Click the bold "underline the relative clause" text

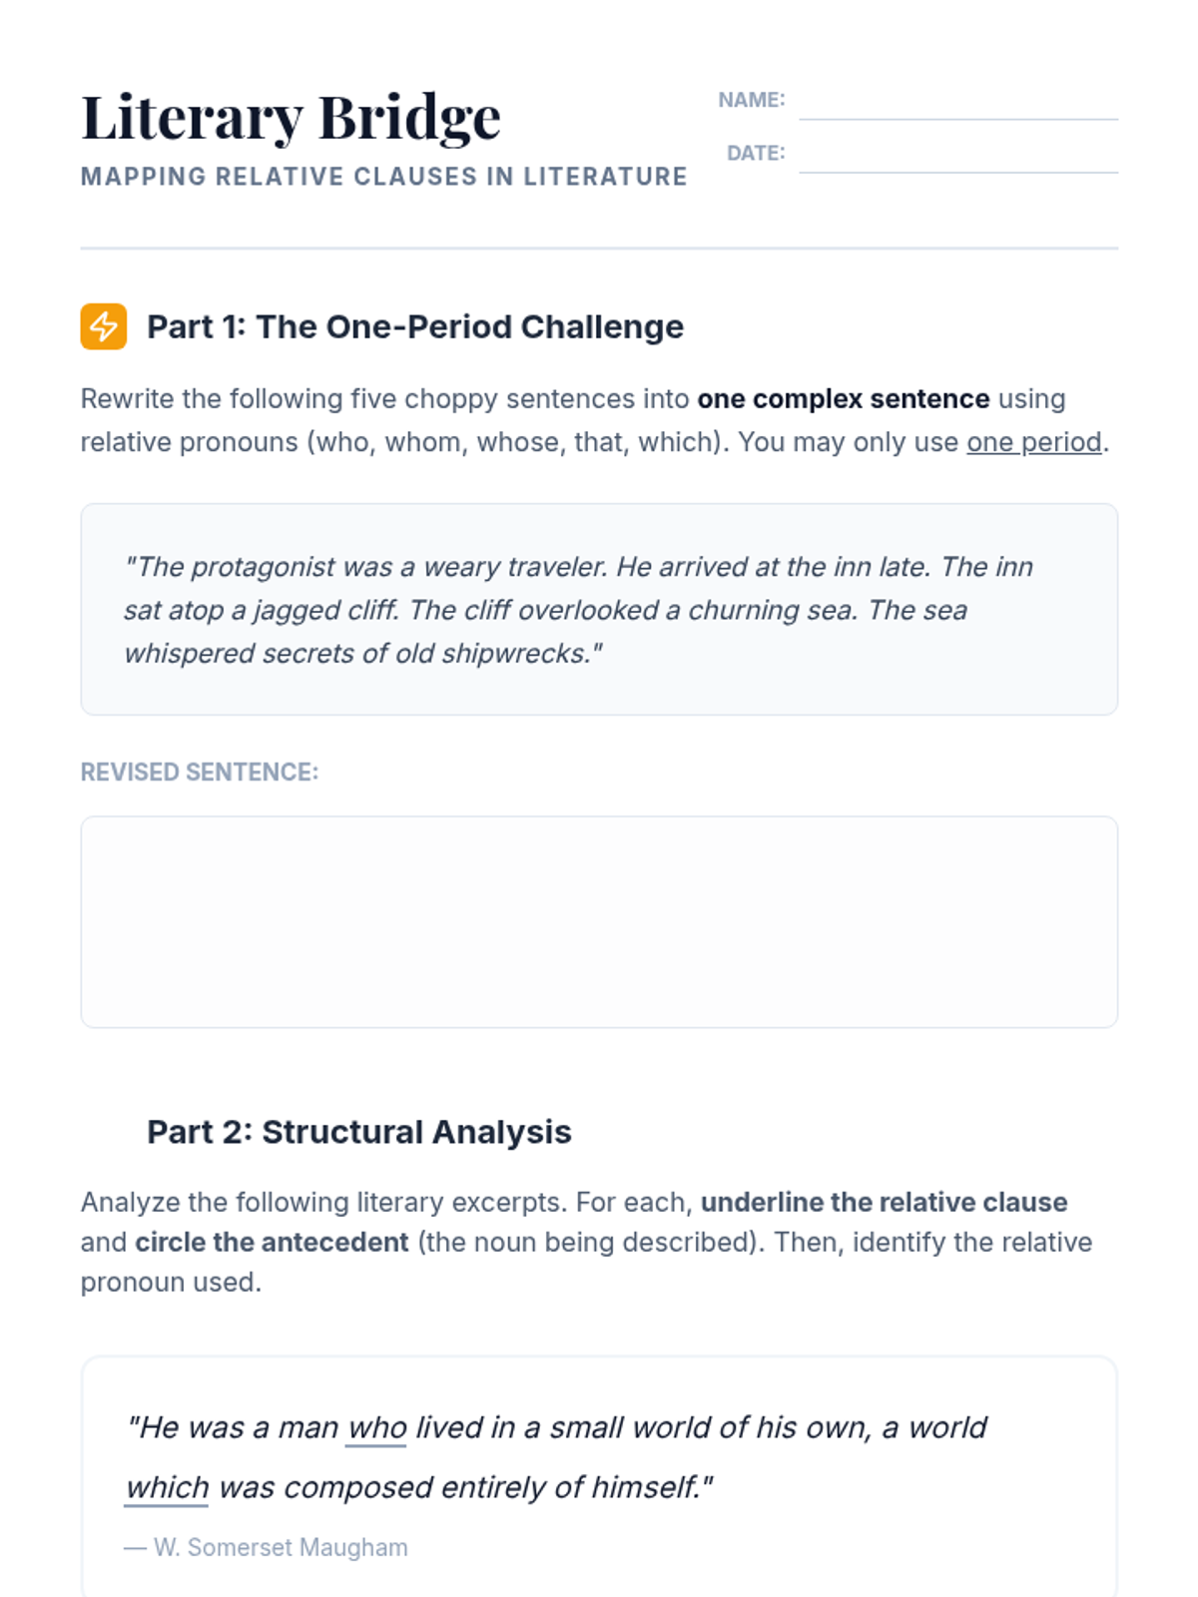coord(884,1202)
